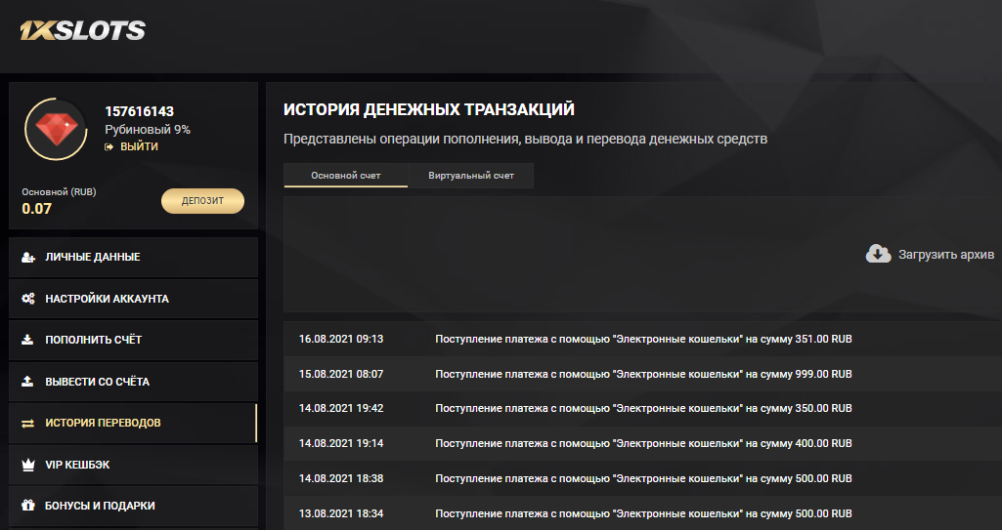Viewport: 1002px width, 530px height.
Task: Click the 15.08.2021 08:07 date cell
Action: 341,375
